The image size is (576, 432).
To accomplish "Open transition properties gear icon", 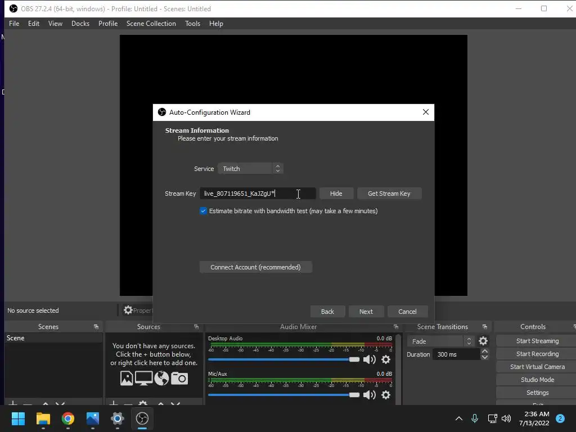I will coord(483,341).
